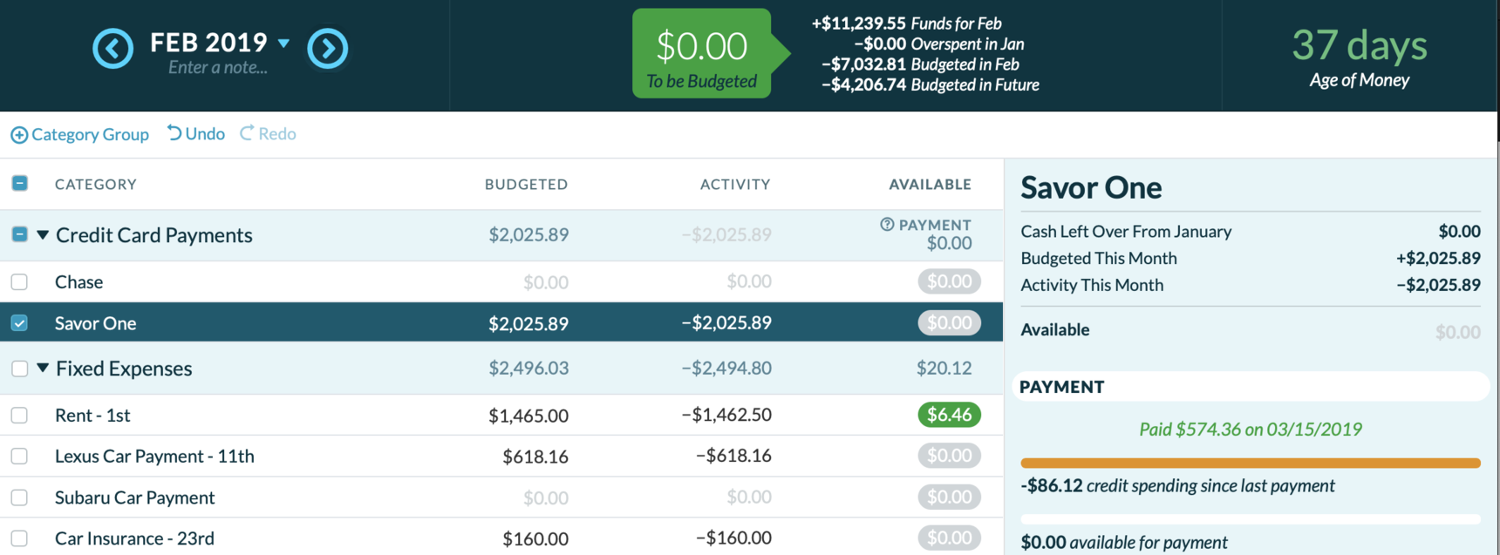Click the Undo arrow icon
Viewport: 1500px width, 555px height.
coord(174,132)
